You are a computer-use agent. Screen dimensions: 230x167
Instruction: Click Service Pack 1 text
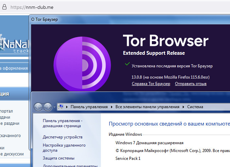pyautogui.click(x=128, y=158)
